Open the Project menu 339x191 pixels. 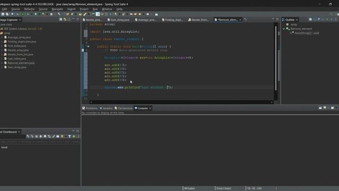click(x=84, y=9)
